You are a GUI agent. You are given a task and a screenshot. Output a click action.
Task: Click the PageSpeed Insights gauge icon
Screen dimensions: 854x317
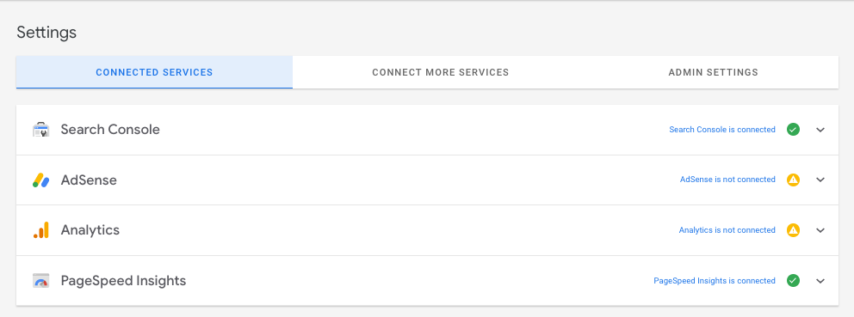coord(40,281)
